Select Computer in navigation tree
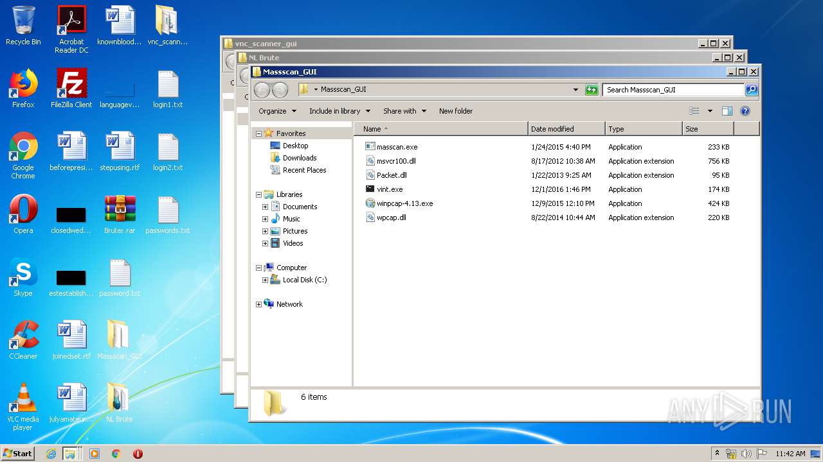 tap(291, 268)
